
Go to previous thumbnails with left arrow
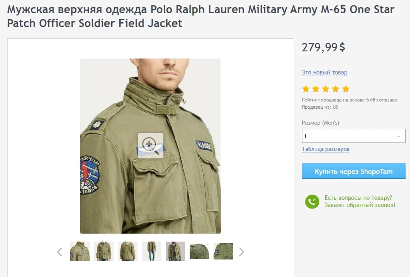pos(60,252)
